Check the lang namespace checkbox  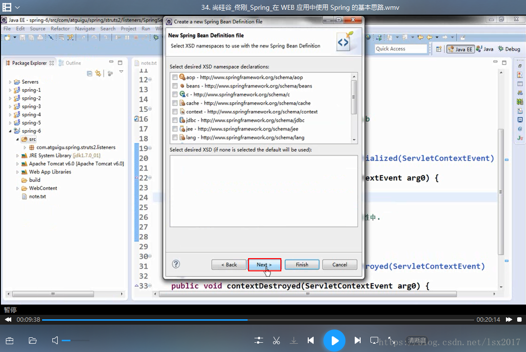coord(175,137)
